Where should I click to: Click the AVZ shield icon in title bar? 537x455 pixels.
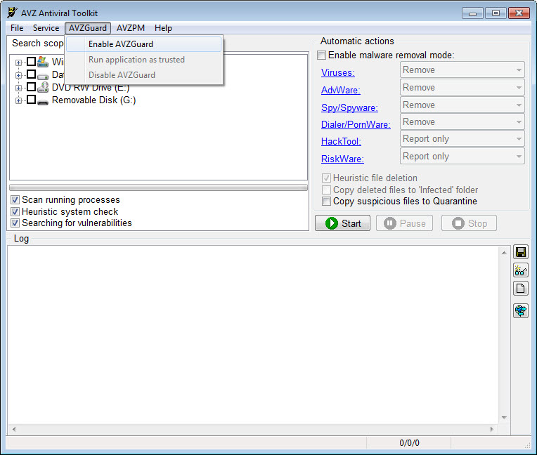(12, 13)
